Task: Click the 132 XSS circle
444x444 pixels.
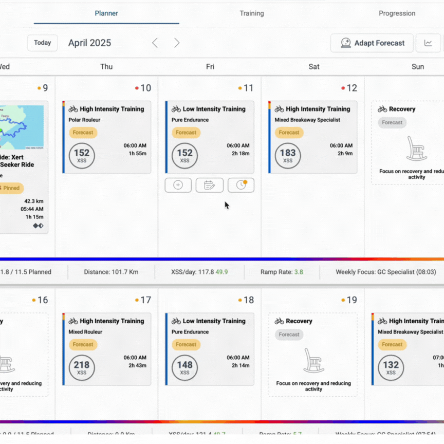Action: click(391, 367)
